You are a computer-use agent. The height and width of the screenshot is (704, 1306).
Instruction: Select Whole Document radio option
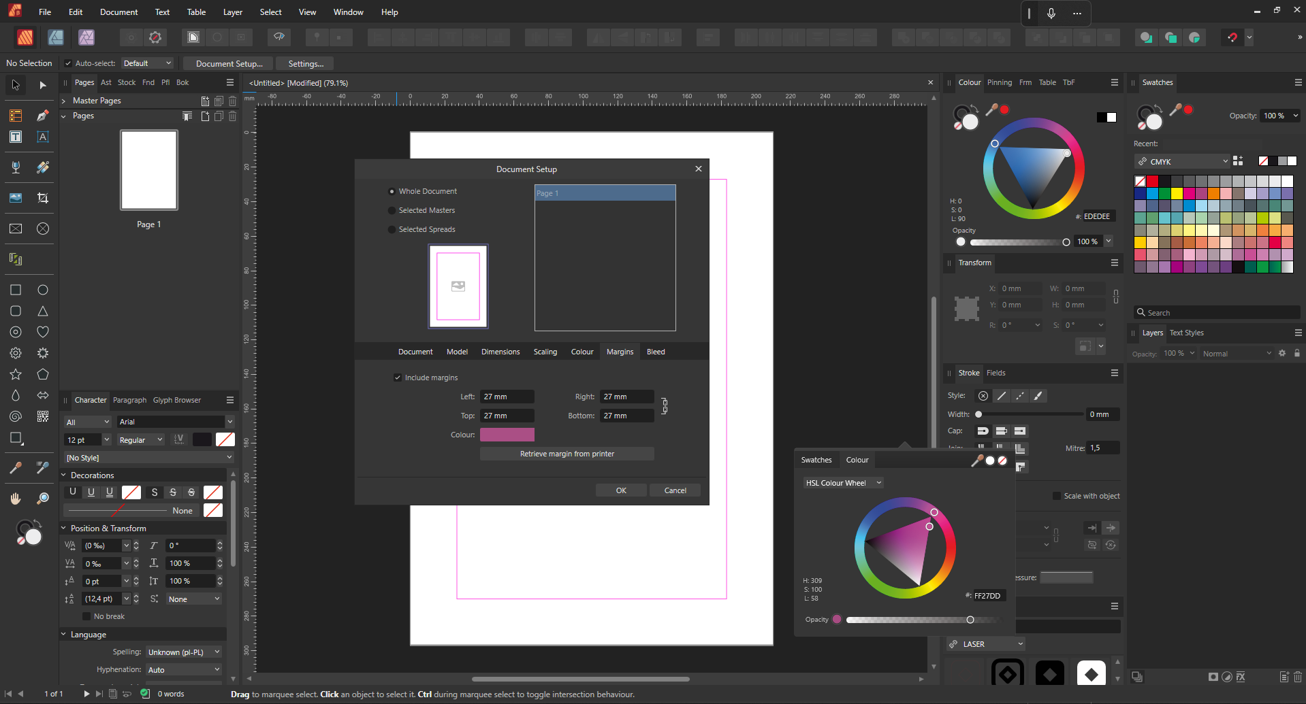click(x=392, y=192)
